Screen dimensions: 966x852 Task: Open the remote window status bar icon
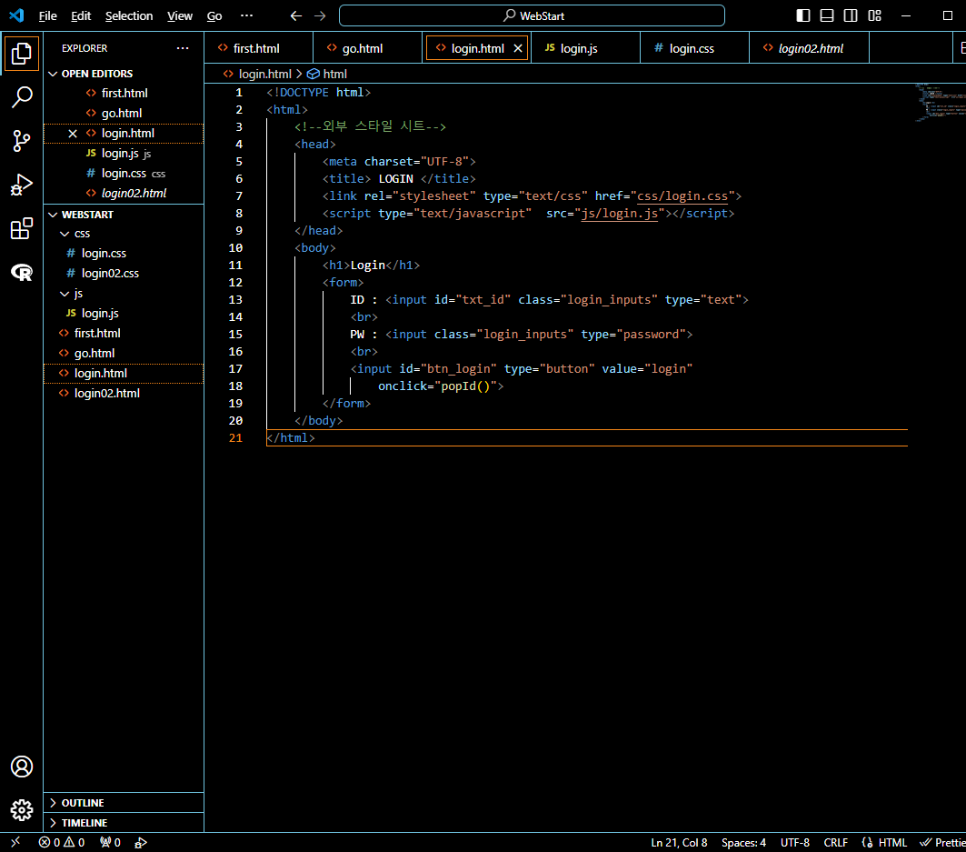click(x=15, y=842)
